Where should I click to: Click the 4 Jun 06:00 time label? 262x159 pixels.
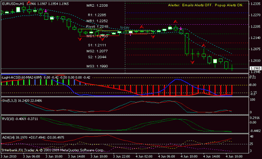coord(166,156)
